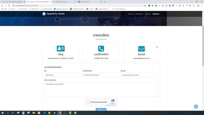Open the เกี่ยวกับเรา navigation menu item
Image resolution: width=204 pixels, height=115 pixels.
(139, 14)
